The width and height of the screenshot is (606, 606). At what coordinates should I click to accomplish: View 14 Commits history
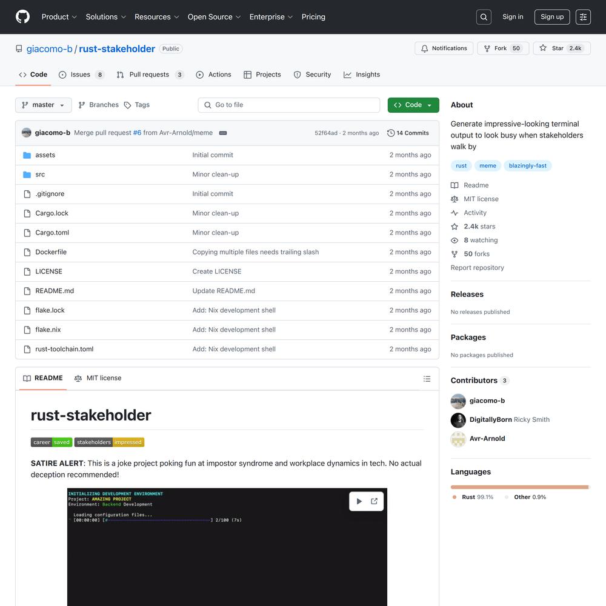(x=408, y=133)
